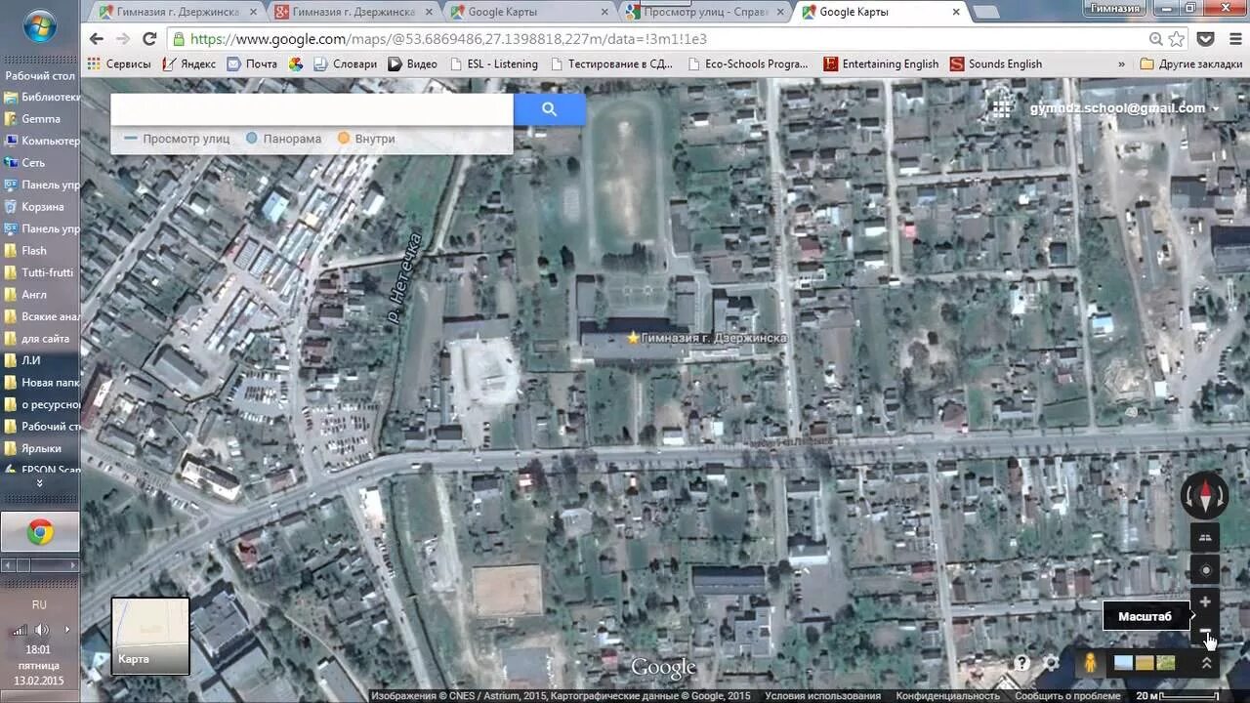
Task: Open the Maps help question mark
Action: coord(1021,663)
